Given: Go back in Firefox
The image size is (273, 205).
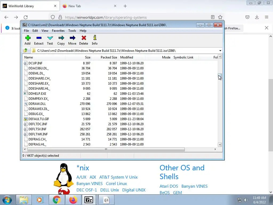Looking at the screenshot, I should pos(6,17).
